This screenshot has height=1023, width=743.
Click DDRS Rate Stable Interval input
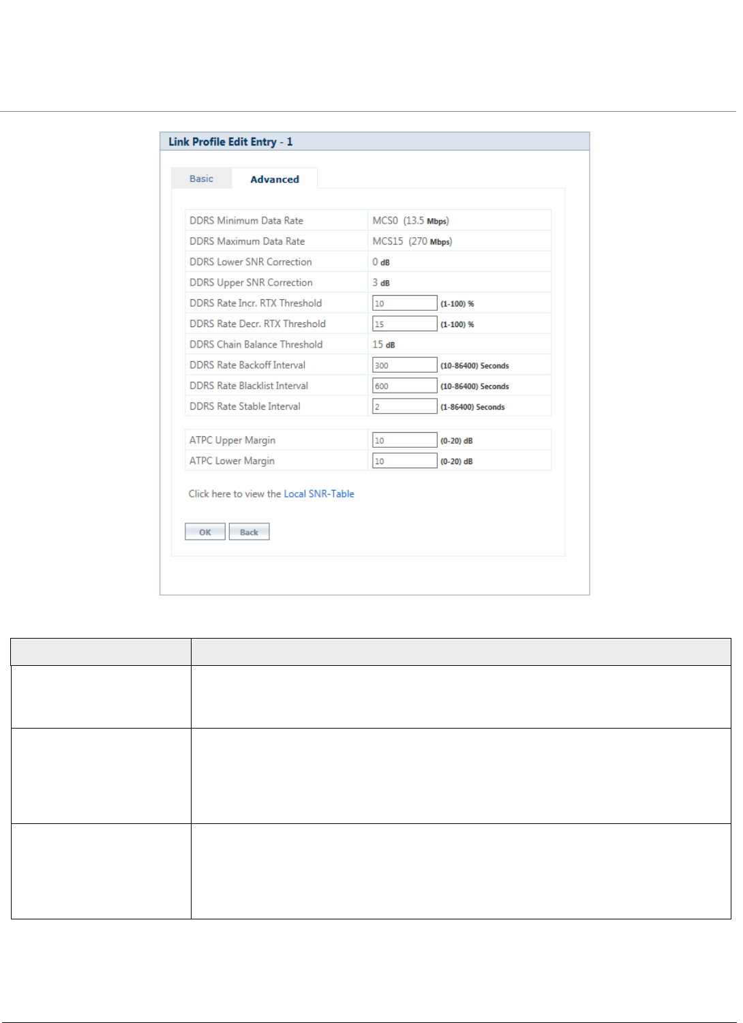[x=404, y=406]
